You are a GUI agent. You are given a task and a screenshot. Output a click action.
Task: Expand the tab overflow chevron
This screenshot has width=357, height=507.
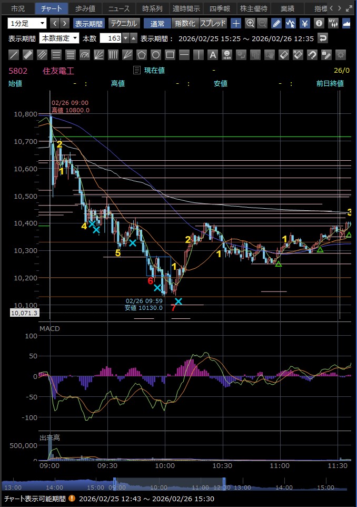(x=339, y=8)
